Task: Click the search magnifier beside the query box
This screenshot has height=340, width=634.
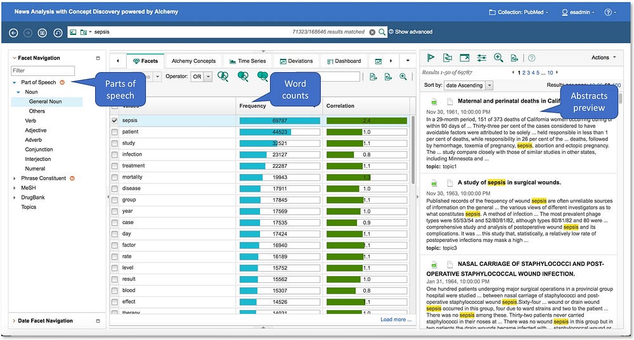Action: click(x=382, y=32)
